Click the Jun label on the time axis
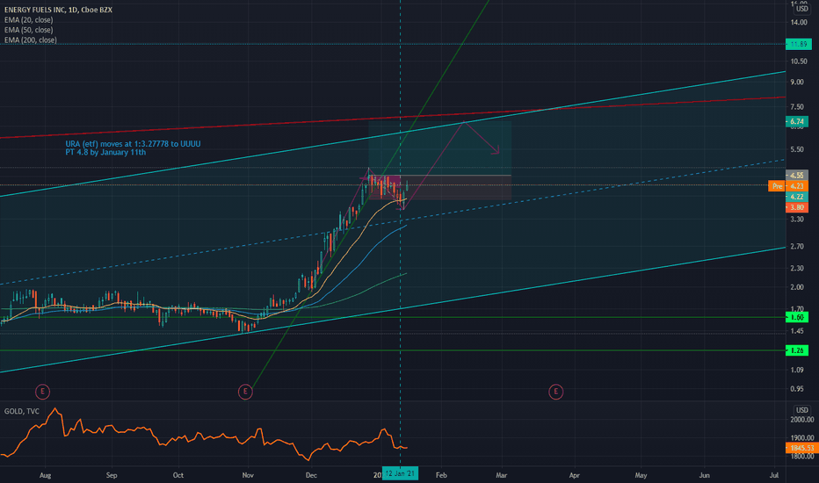Image resolution: width=819 pixels, height=483 pixels. [705, 475]
